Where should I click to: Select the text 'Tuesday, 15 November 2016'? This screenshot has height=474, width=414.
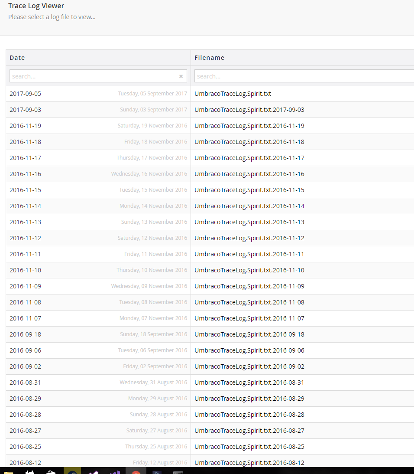click(153, 190)
